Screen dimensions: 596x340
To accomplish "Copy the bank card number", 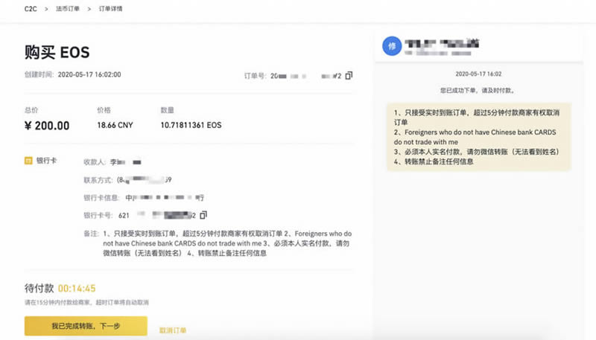I will (x=203, y=215).
